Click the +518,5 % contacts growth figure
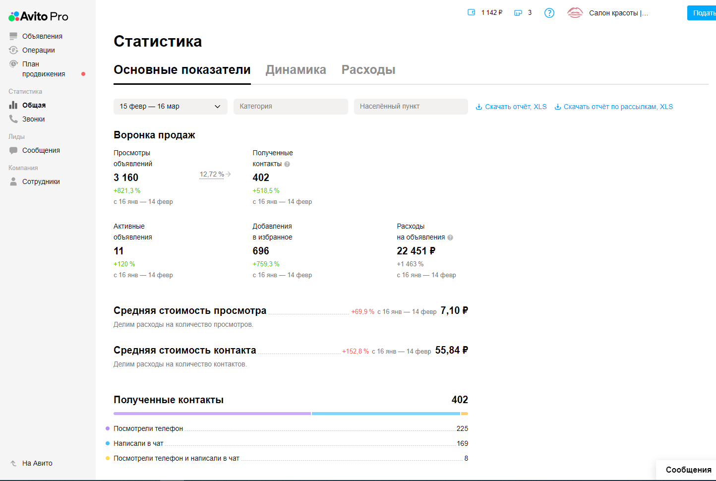The image size is (716, 481). click(266, 190)
